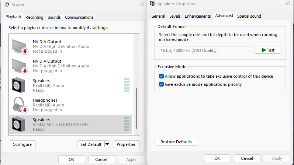Uncheck Give exclusive mode applications priority
The width and height of the screenshot is (294, 165).
pos(161,84)
